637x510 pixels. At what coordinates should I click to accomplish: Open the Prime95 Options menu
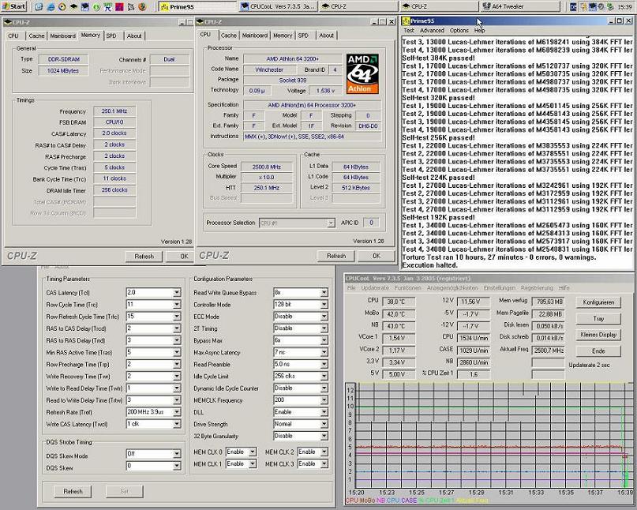[459, 31]
